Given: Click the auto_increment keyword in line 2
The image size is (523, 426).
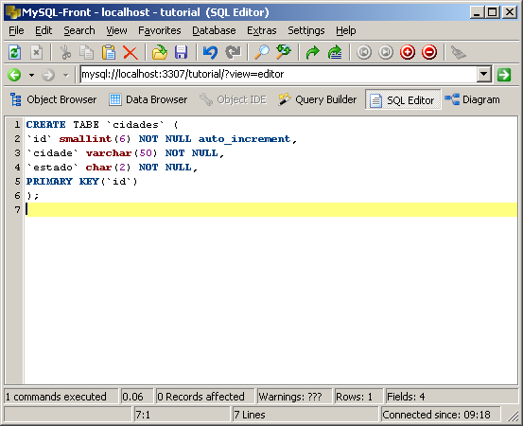Looking at the screenshot, I should 245,139.
